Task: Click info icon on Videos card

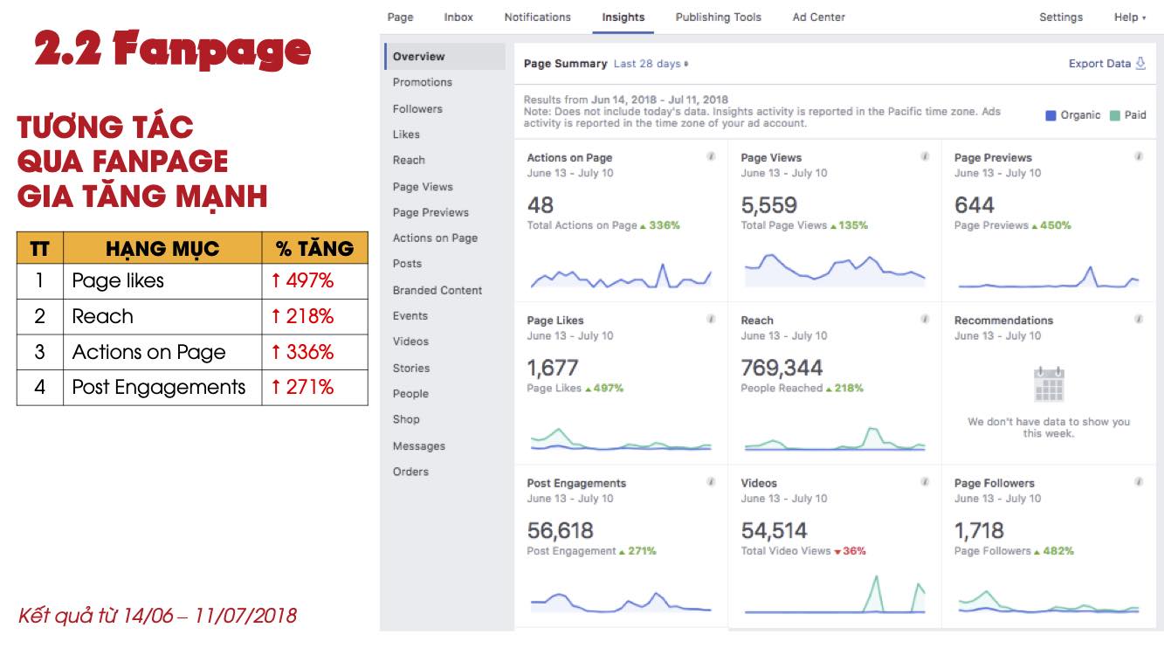Action: tap(925, 482)
